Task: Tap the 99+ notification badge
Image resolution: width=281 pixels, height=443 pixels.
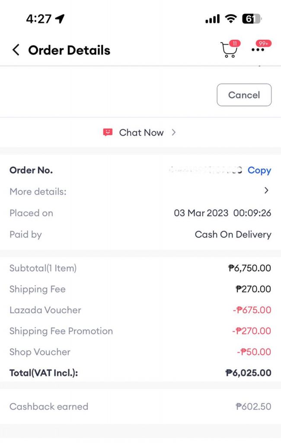Action: coord(263,44)
